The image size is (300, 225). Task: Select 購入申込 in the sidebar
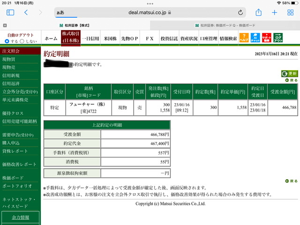click(11, 143)
